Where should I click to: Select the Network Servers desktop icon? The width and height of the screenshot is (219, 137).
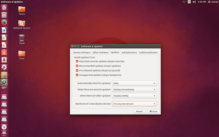pyautogui.click(x=22, y=24)
